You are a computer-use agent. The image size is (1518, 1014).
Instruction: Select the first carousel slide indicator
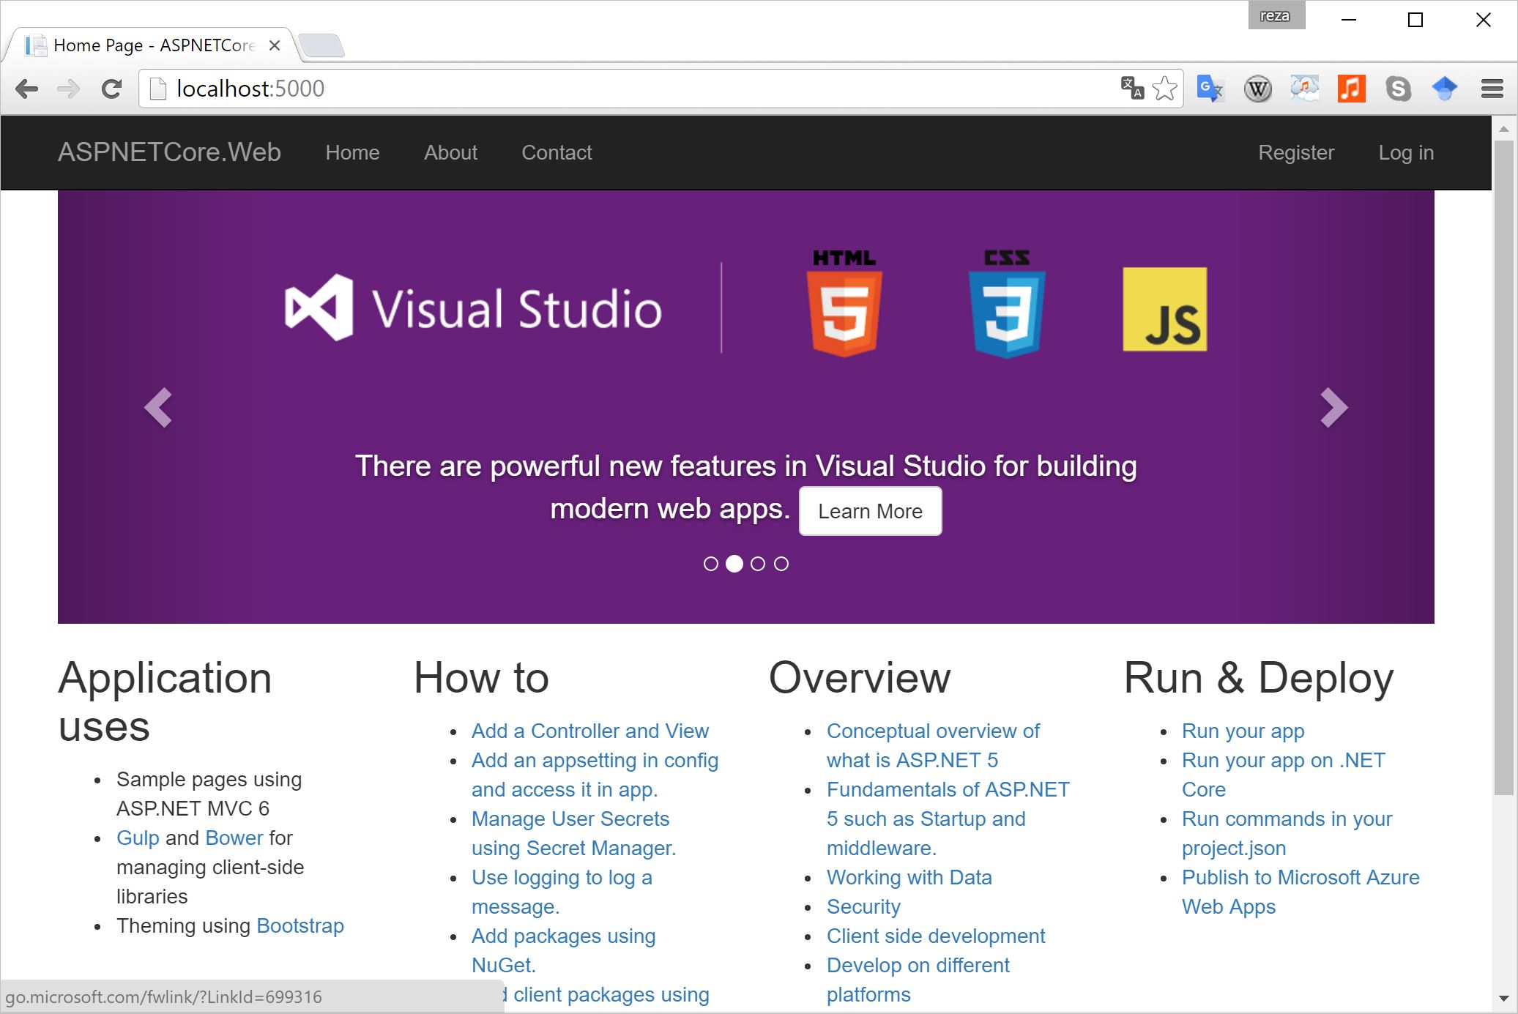[x=710, y=564]
